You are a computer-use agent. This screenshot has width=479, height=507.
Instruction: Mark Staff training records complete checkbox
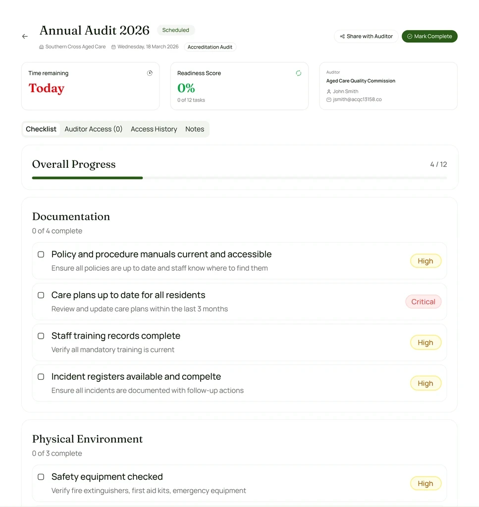(41, 336)
